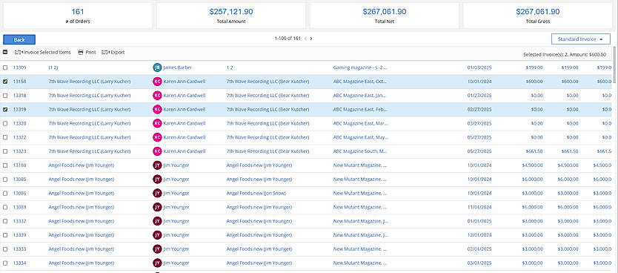Click date 12/01/2024 in order 13339 row
This screenshot has height=273, width=618.
click(x=479, y=234)
